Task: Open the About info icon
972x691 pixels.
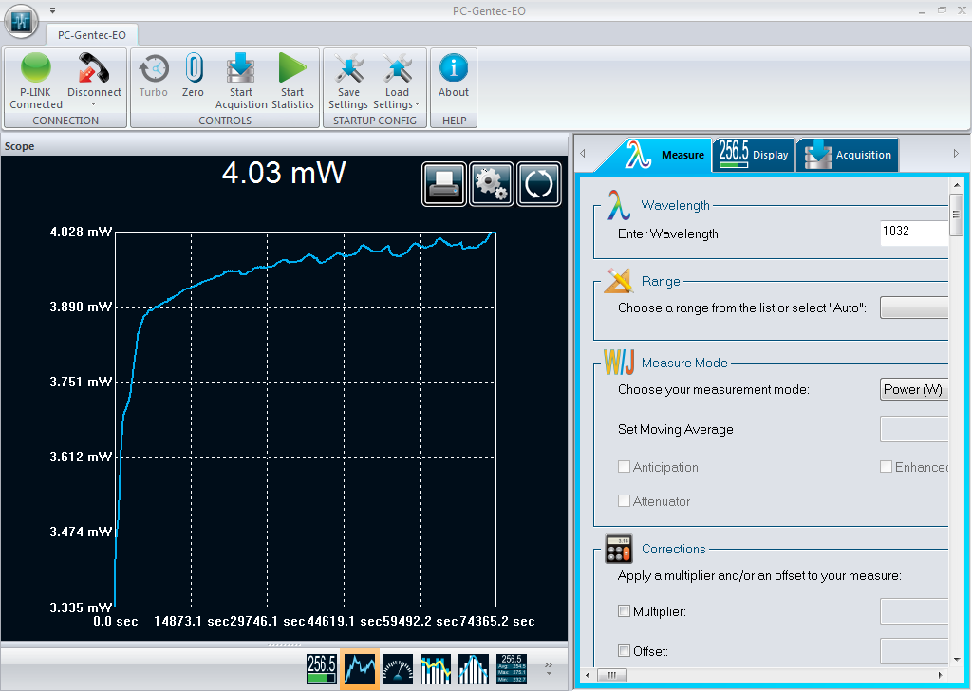Action: 454,70
